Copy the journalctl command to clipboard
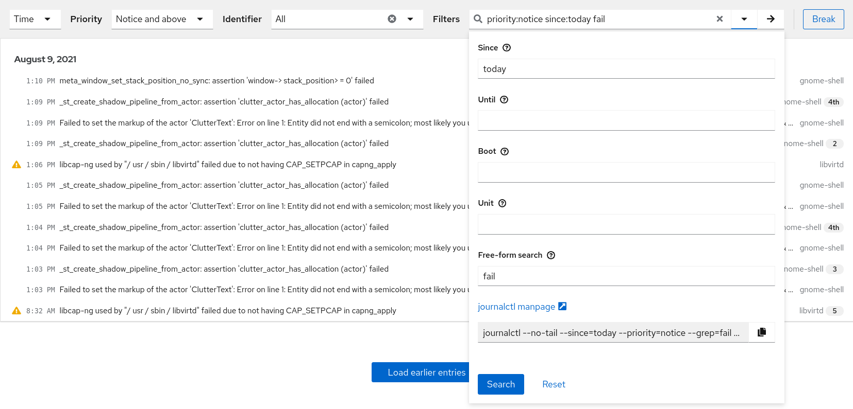This screenshot has height=409, width=853. 762,332
